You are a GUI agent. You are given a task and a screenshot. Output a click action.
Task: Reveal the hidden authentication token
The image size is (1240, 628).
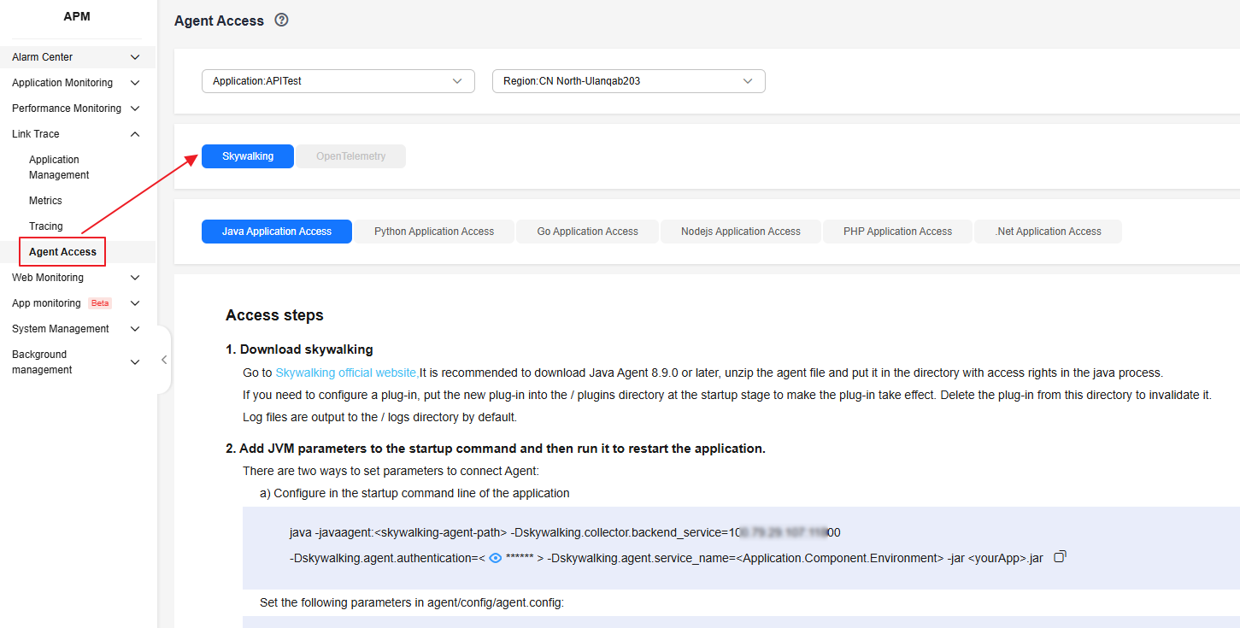495,558
